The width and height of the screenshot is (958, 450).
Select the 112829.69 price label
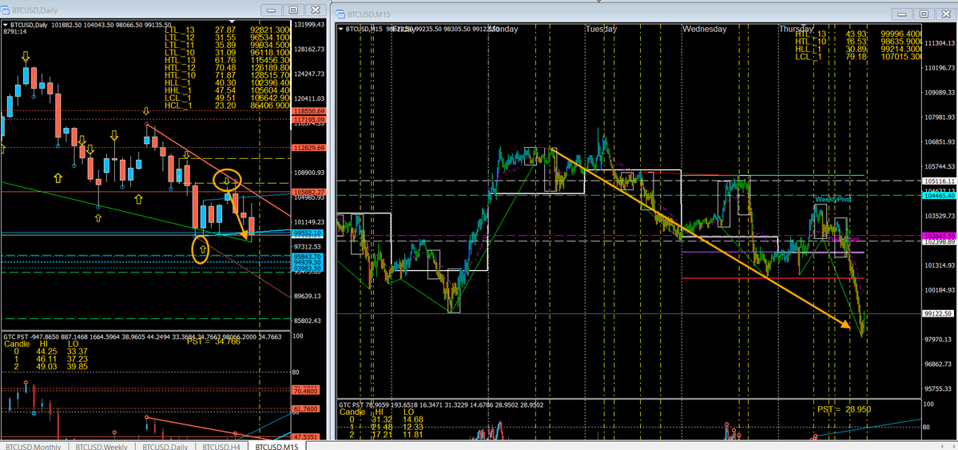tap(310, 148)
